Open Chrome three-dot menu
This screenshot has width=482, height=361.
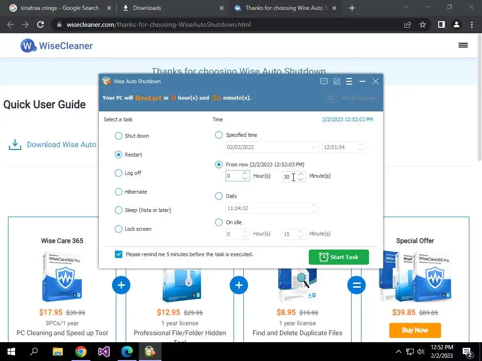[472, 24]
